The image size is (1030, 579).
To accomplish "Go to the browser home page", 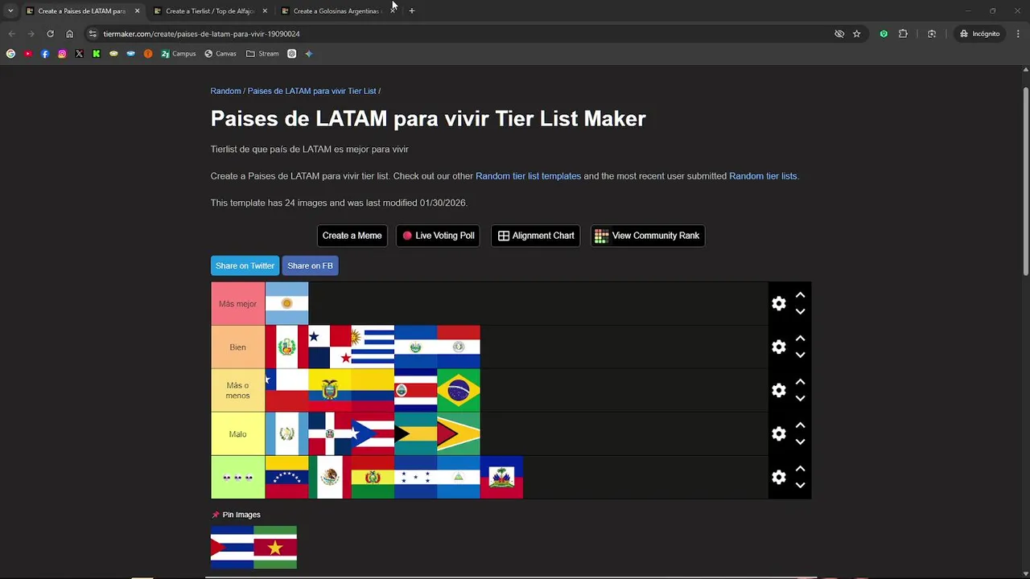I will (x=70, y=34).
